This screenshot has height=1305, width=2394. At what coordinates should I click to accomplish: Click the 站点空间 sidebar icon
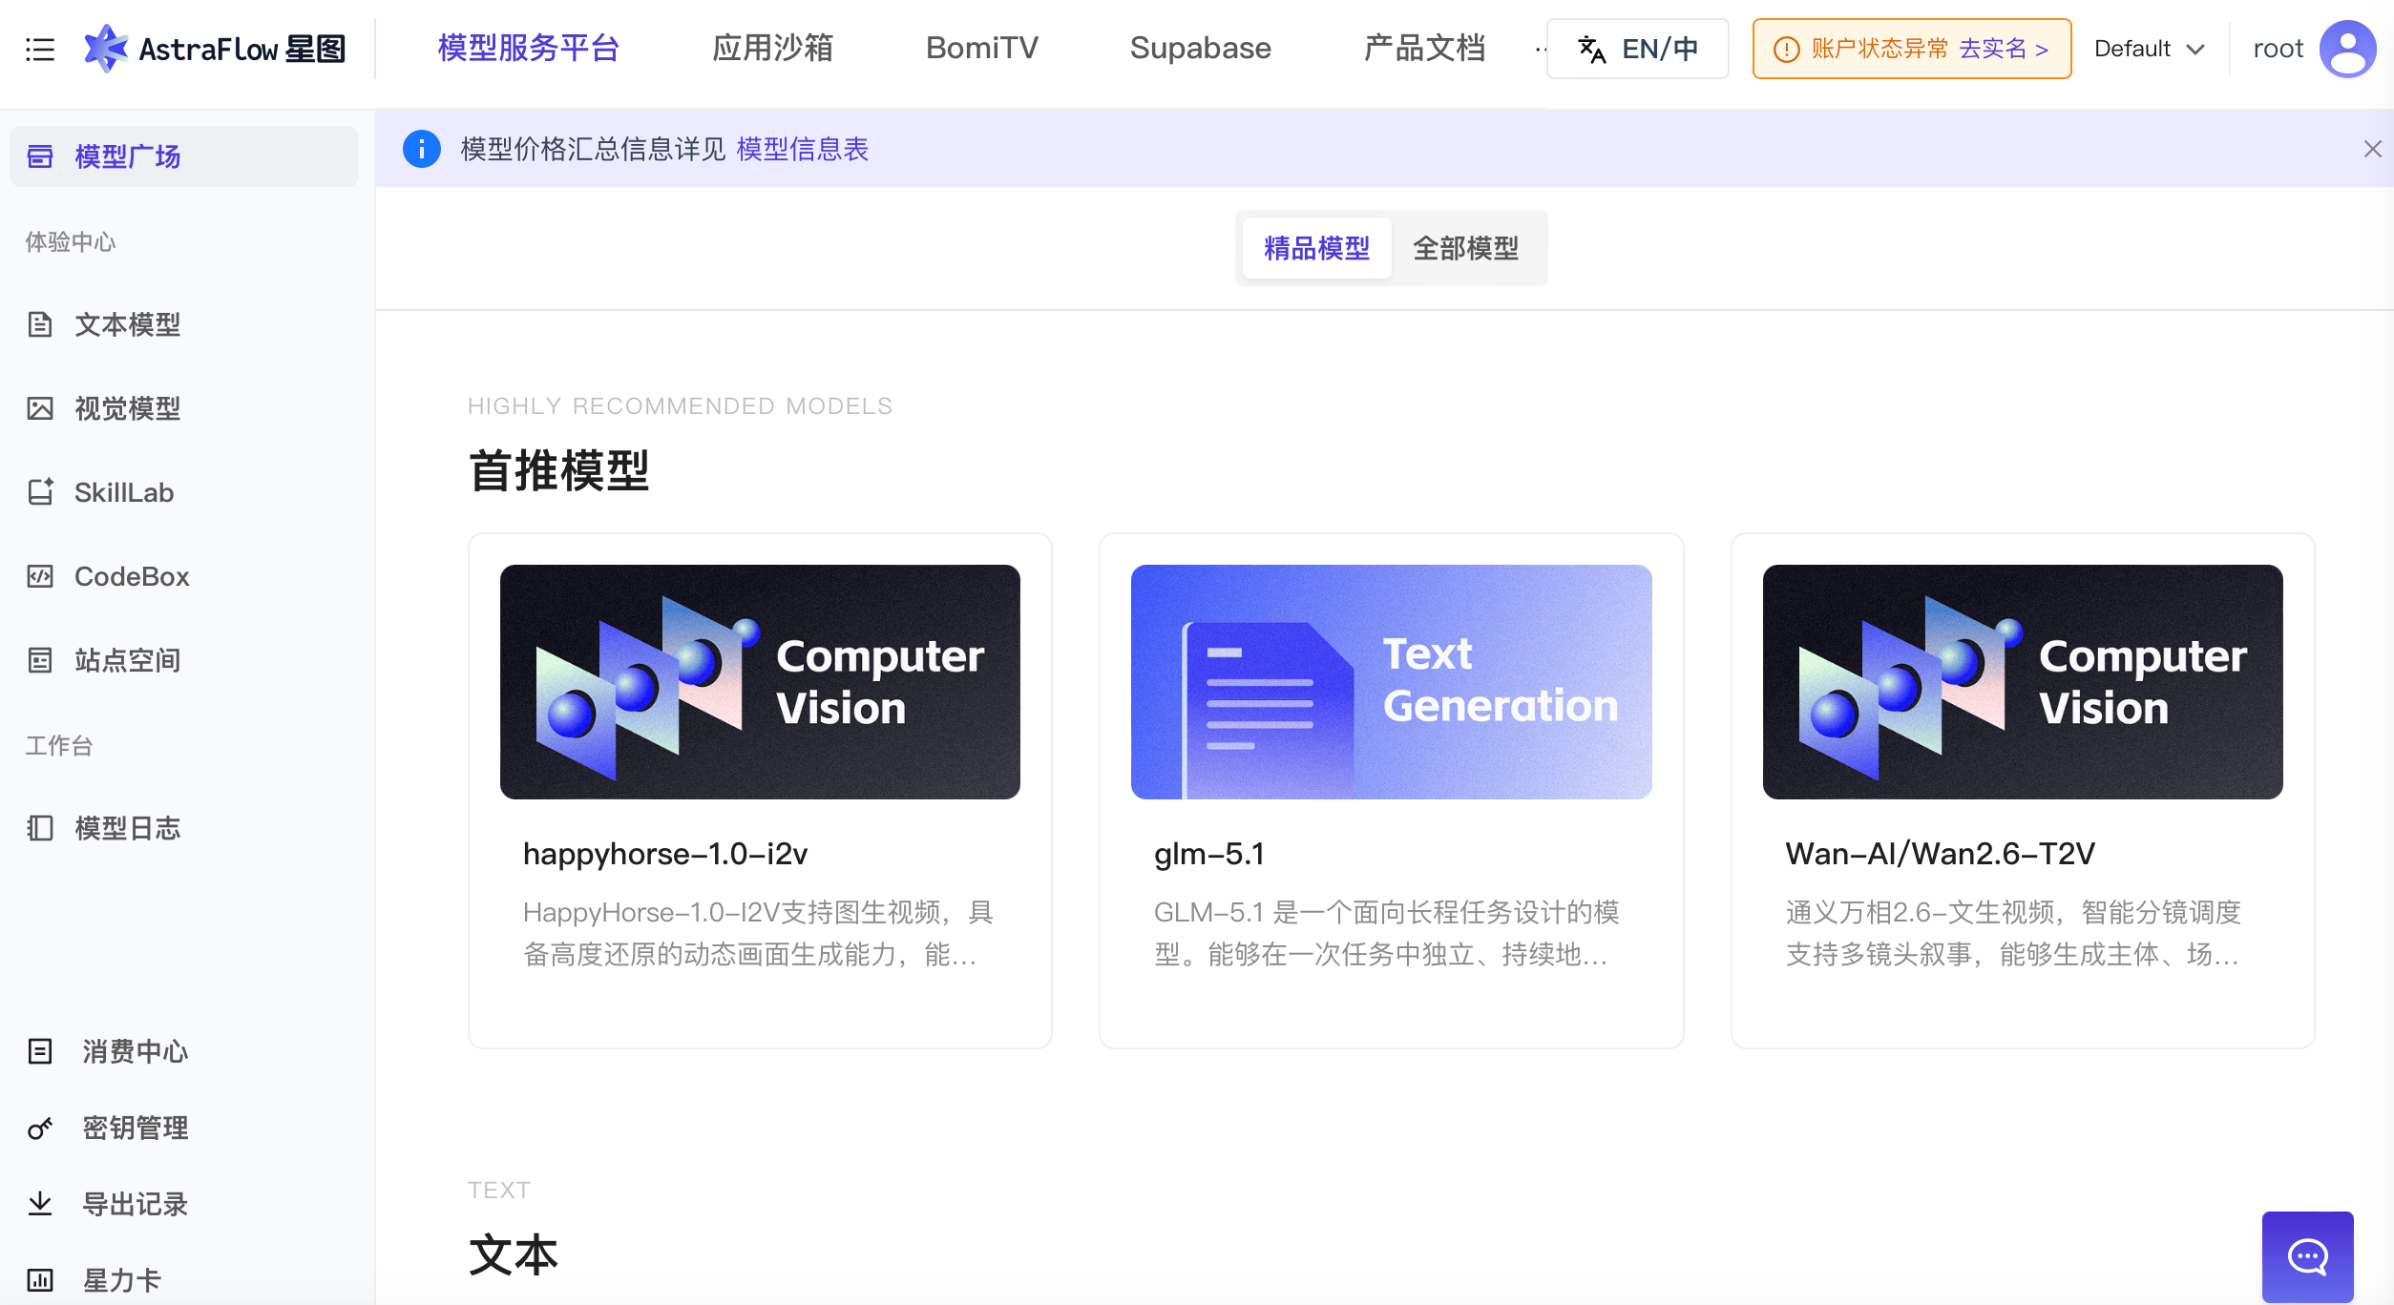coord(40,660)
